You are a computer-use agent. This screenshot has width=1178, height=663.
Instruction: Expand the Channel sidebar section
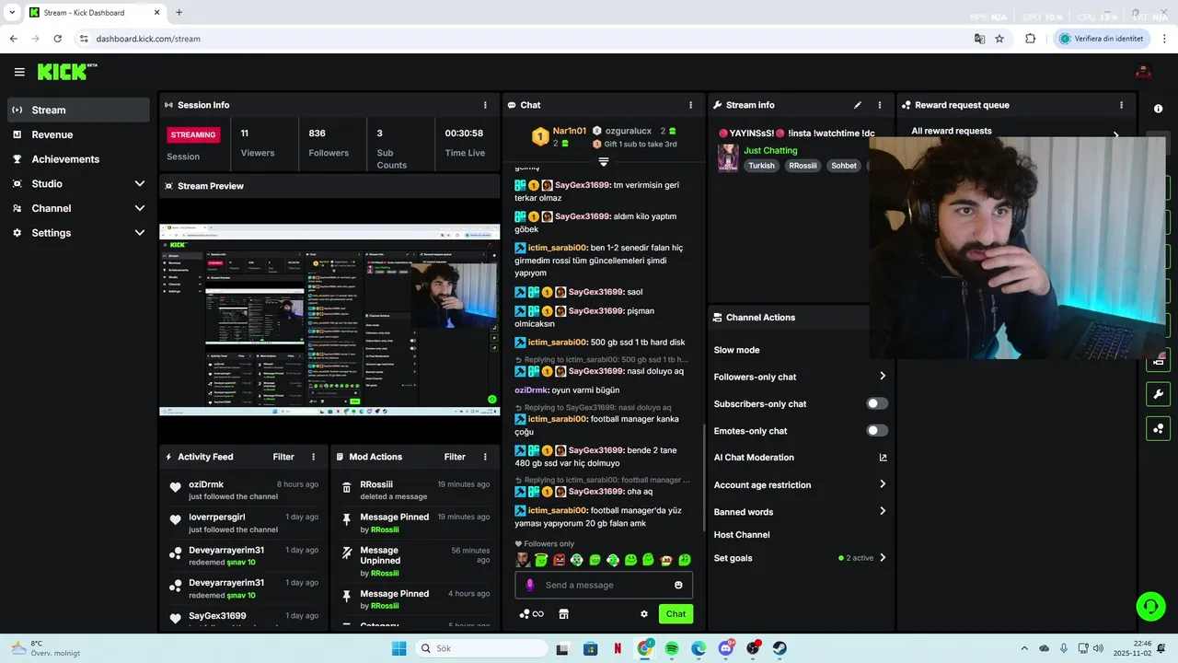[78, 208]
